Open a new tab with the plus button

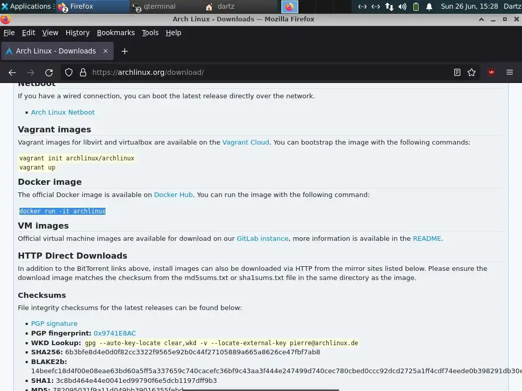coord(124,51)
